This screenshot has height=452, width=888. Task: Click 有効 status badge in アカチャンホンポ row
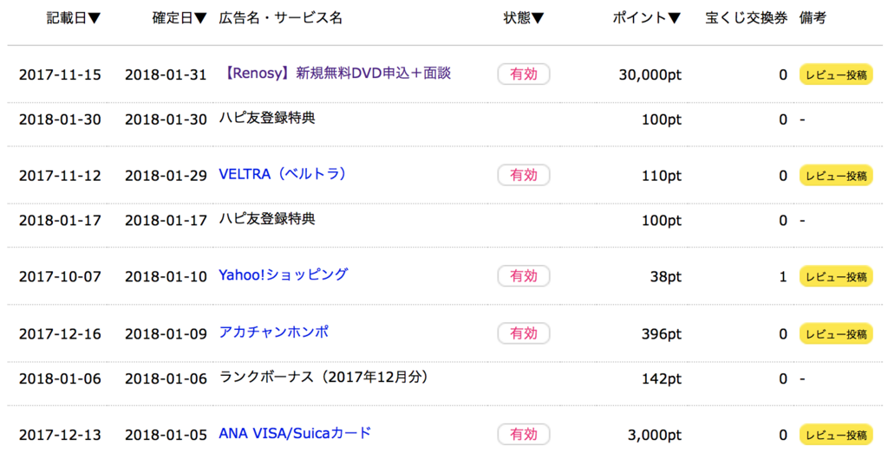[x=524, y=333]
